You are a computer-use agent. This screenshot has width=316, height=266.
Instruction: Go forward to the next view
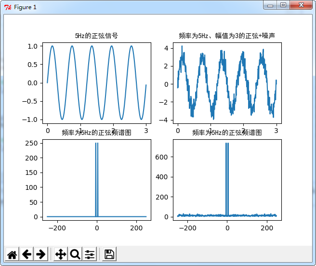tap(41, 254)
